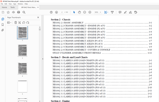Viewport: 159px width, 102px height.
Task: Click page reference 1-10
Action: tap(150, 50)
